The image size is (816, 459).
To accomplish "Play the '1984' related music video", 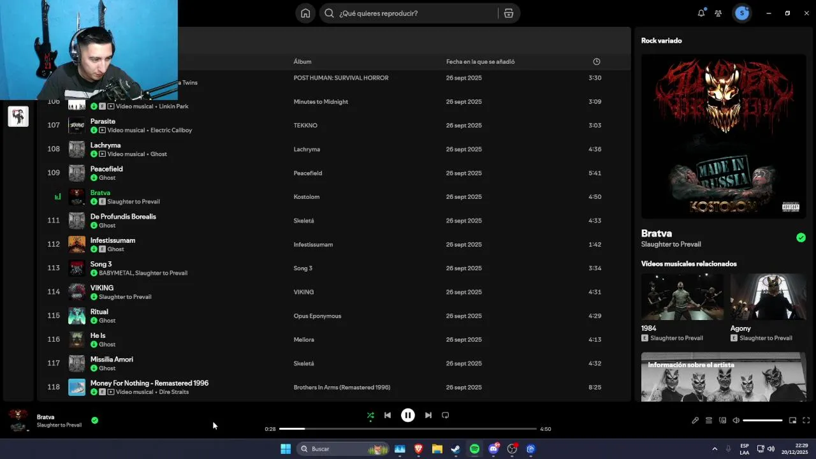I will pos(682,296).
